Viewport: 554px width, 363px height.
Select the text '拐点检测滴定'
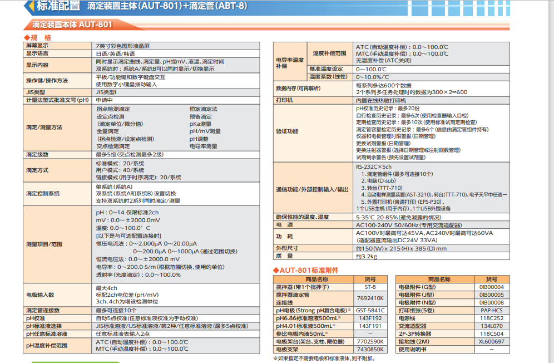click(113, 109)
